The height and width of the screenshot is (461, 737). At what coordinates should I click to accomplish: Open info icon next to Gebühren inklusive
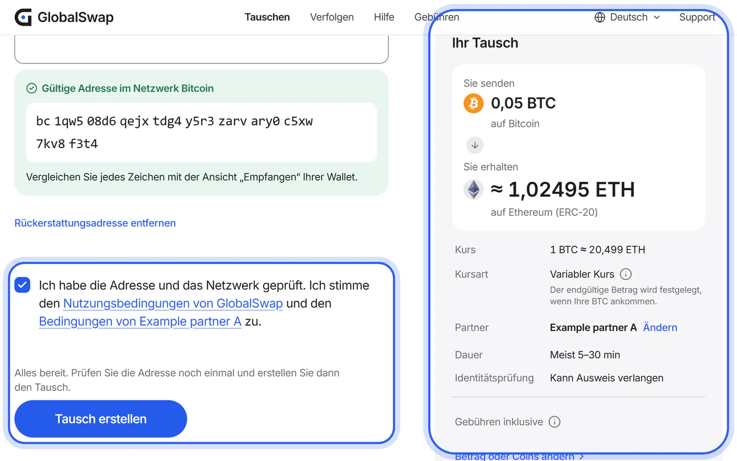(x=554, y=422)
